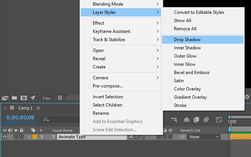This screenshot has width=251, height=157.
Task: Toggle the shy layers icon
Action: (x=187, y=120)
